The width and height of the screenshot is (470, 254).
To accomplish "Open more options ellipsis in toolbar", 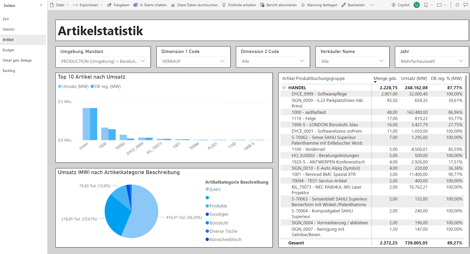I will pos(372,5).
